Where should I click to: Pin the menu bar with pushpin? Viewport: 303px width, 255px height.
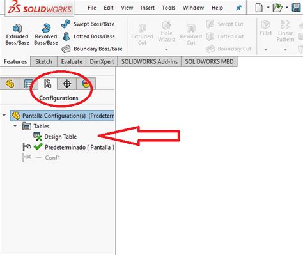[238, 8]
